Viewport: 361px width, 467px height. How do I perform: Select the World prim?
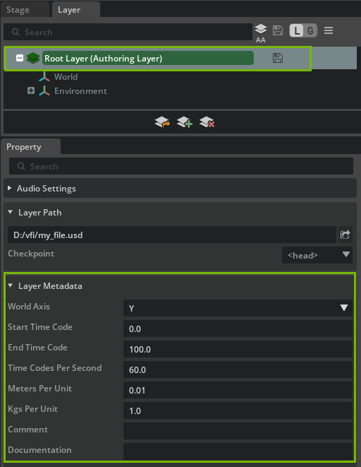click(66, 77)
